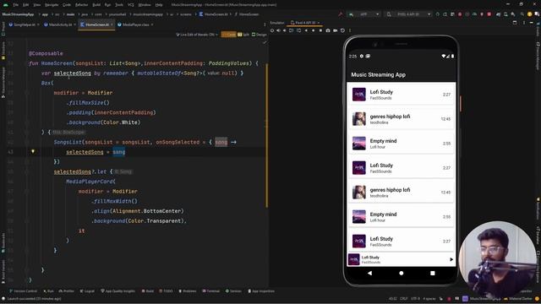Open the Profiler tool window
This screenshot has width=541, height=304.
(66, 290)
